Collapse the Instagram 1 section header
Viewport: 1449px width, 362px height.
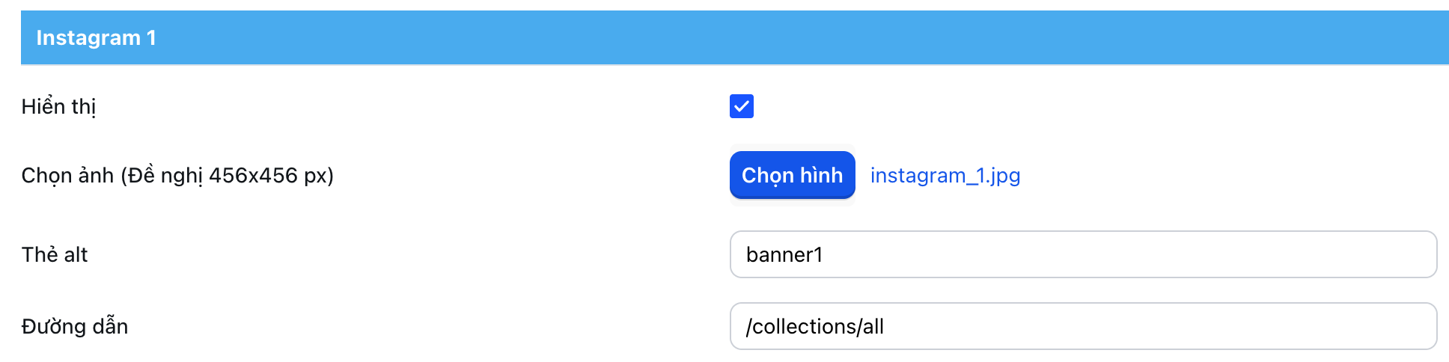coord(733,37)
